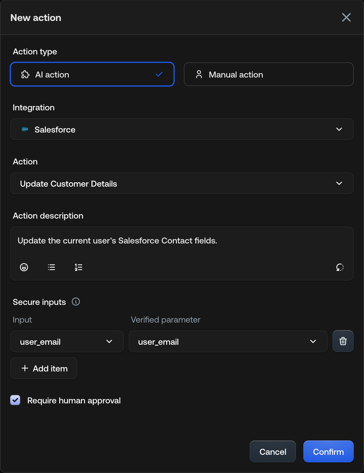The height and width of the screenshot is (473, 364).
Task: Close the New action dialog
Action: pos(346,17)
